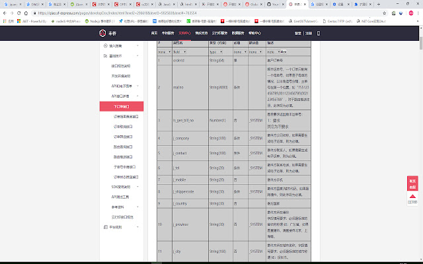Open the CentOS dataset bookmark
The image size is (423, 264).
pyautogui.click(x=303, y=21)
